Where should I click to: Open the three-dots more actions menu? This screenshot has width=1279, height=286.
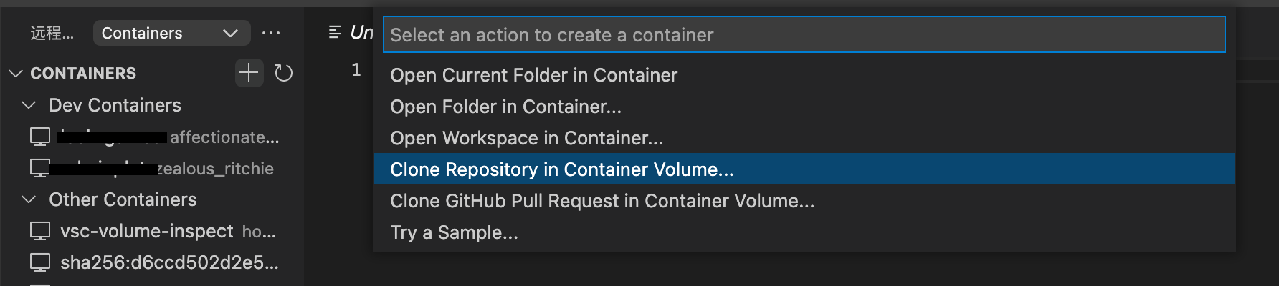[x=271, y=33]
